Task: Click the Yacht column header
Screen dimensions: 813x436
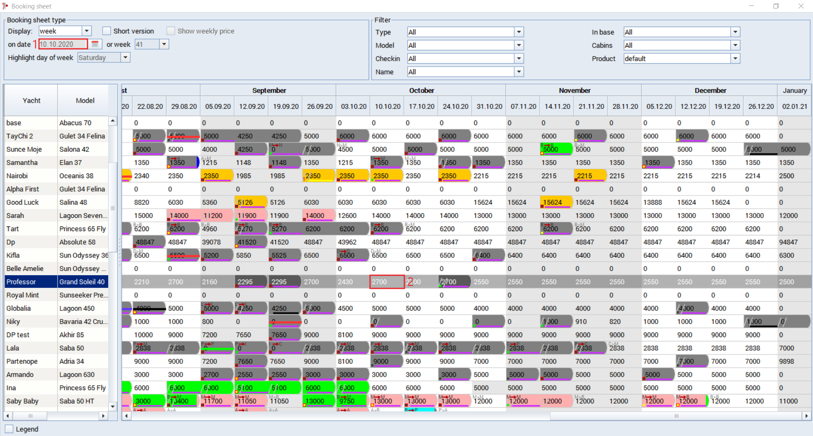Action: [31, 101]
